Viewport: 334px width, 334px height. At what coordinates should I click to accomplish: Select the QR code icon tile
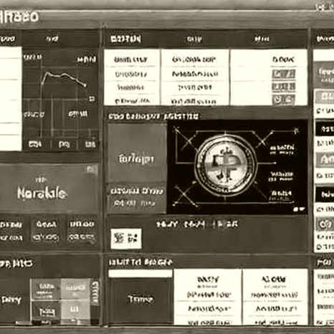(x=126, y=238)
